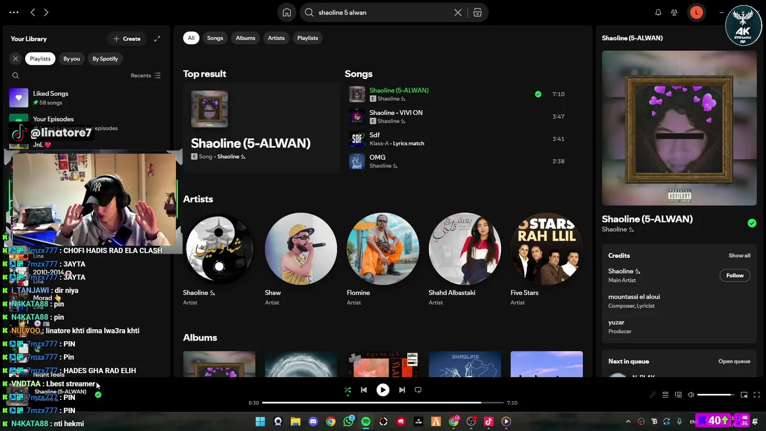Open TikTok from the taskbar
Screen dimensions: 766x431
tap(488, 422)
